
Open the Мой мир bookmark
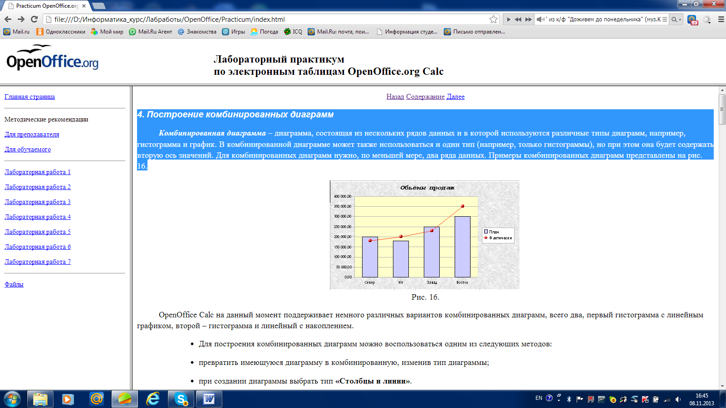click(x=107, y=32)
